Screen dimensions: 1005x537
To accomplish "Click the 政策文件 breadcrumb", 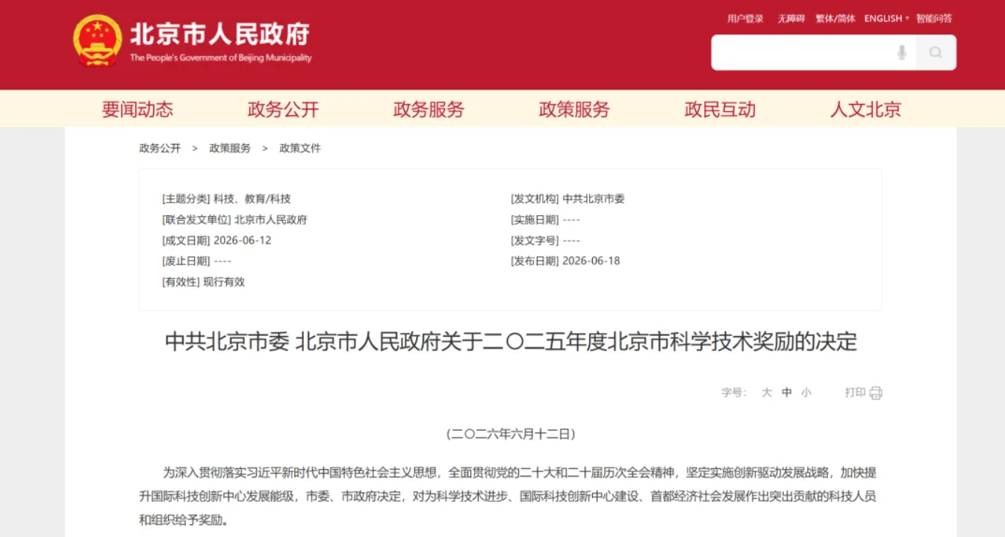I will pyautogui.click(x=300, y=148).
